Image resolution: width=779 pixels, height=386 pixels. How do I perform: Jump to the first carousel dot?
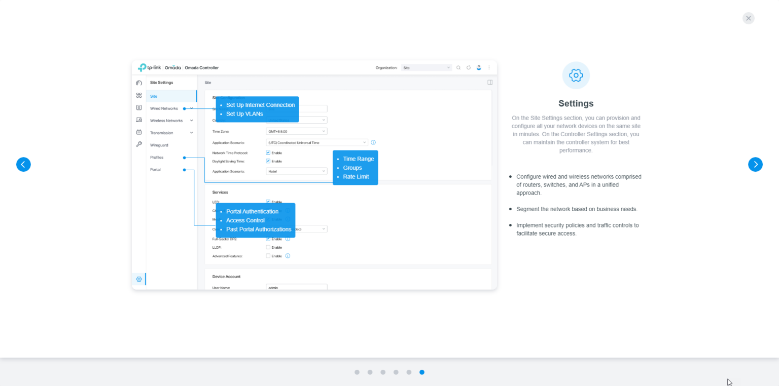[x=357, y=372]
